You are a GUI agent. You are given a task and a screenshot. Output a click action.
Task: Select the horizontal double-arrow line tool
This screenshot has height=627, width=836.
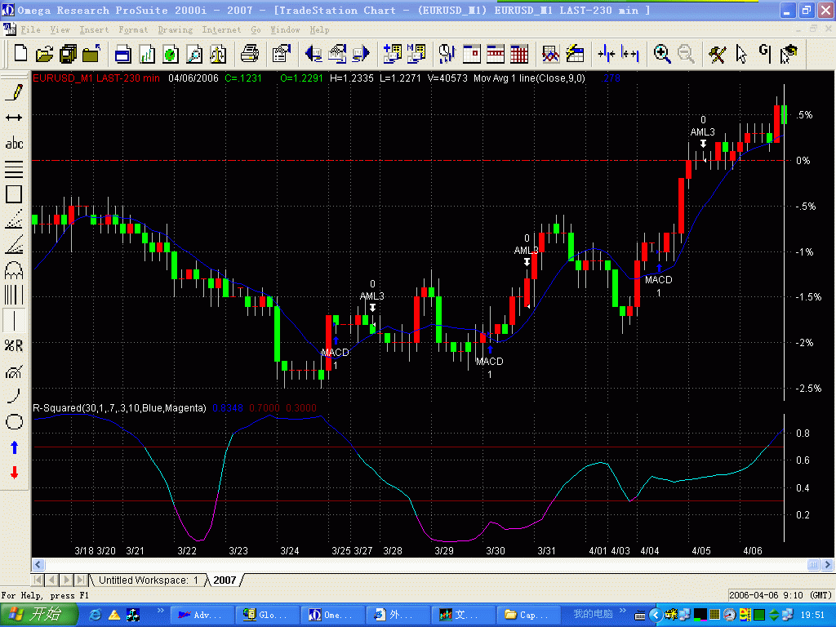14,118
